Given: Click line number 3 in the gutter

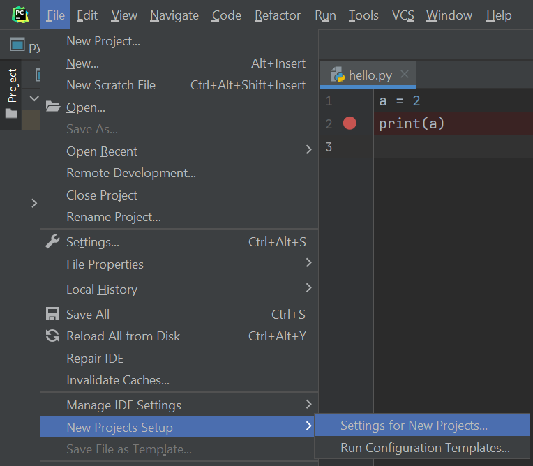Looking at the screenshot, I should coord(329,146).
